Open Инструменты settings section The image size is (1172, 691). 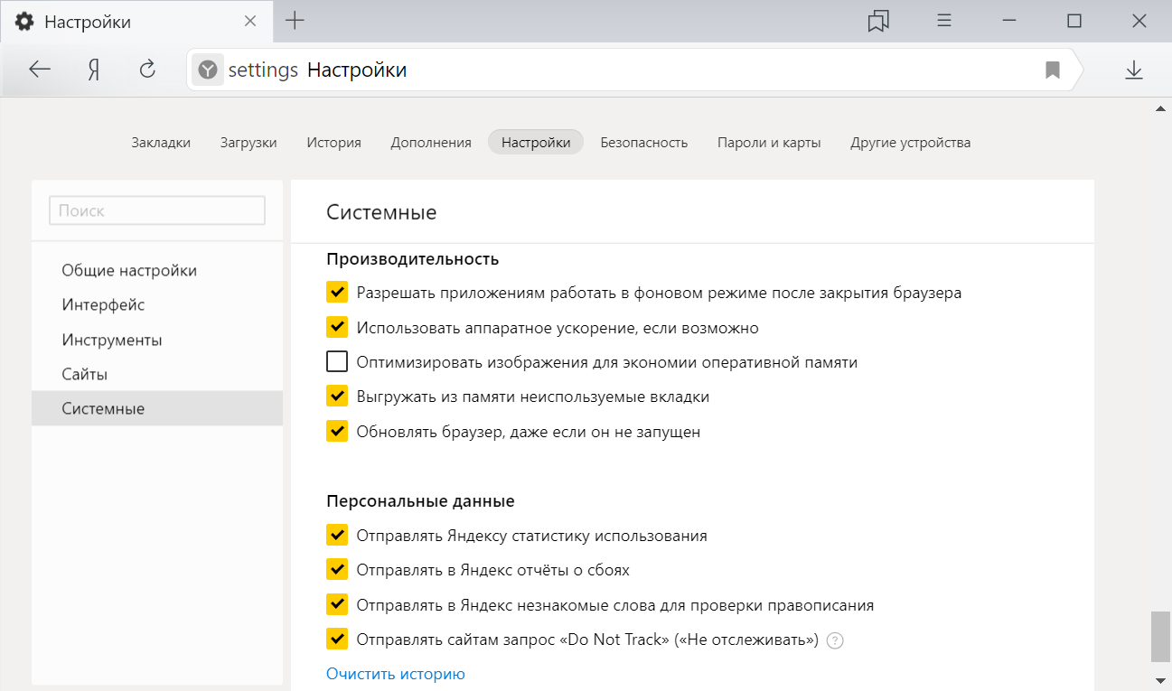pyautogui.click(x=157, y=340)
